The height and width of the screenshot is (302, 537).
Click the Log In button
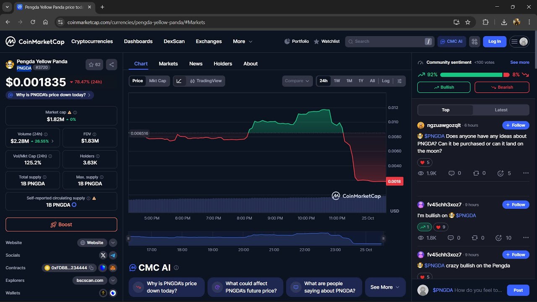(x=495, y=42)
